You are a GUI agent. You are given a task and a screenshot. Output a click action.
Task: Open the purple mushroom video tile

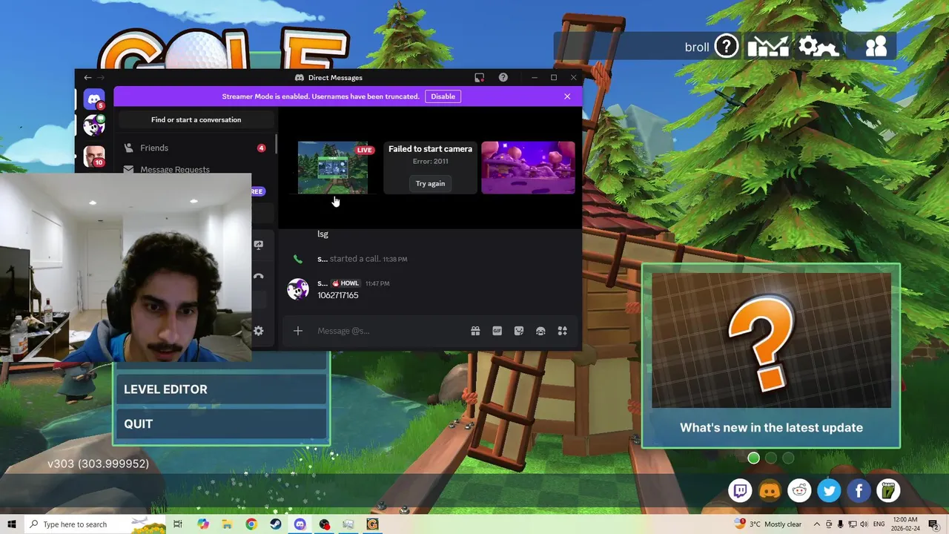(528, 168)
